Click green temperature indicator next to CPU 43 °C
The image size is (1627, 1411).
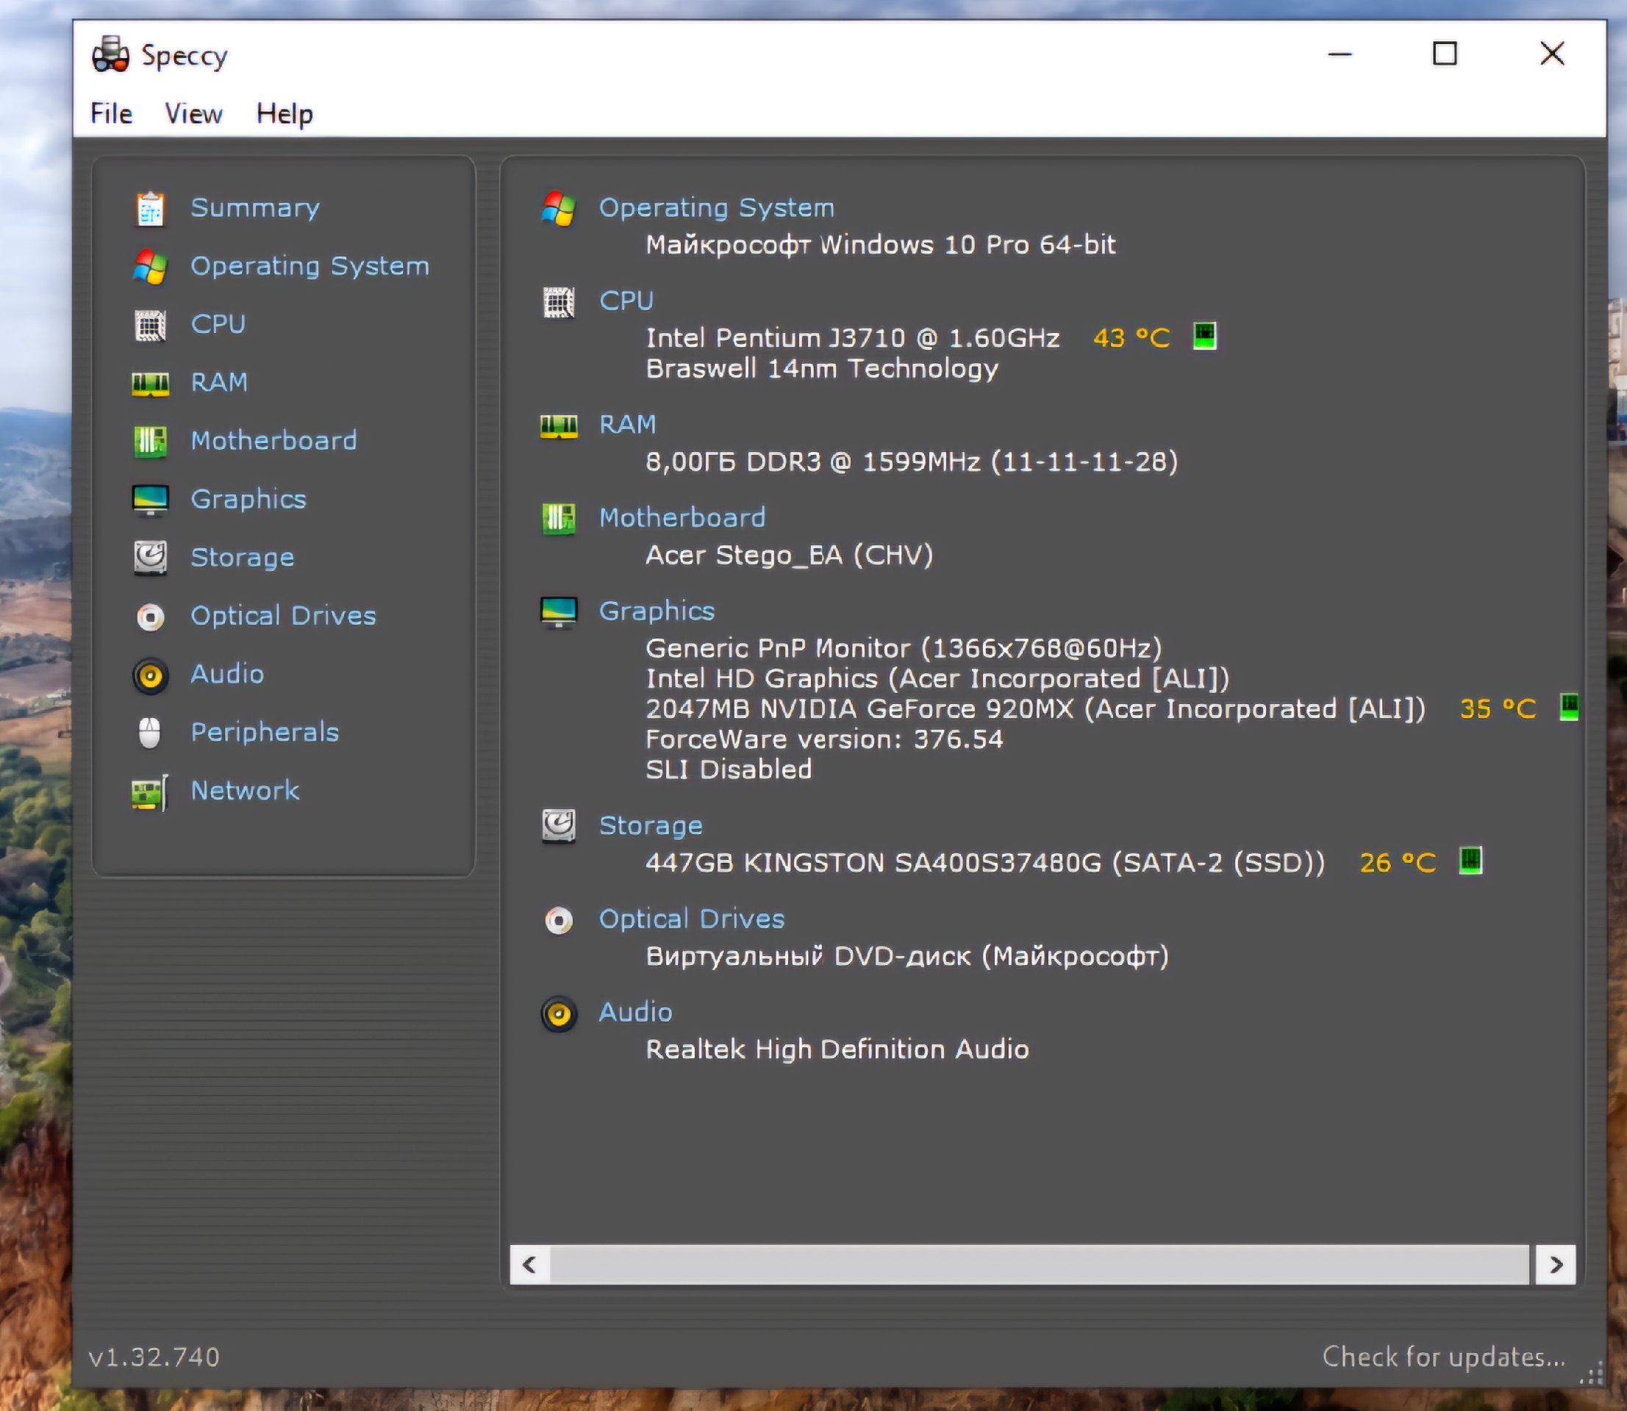click(x=1204, y=337)
